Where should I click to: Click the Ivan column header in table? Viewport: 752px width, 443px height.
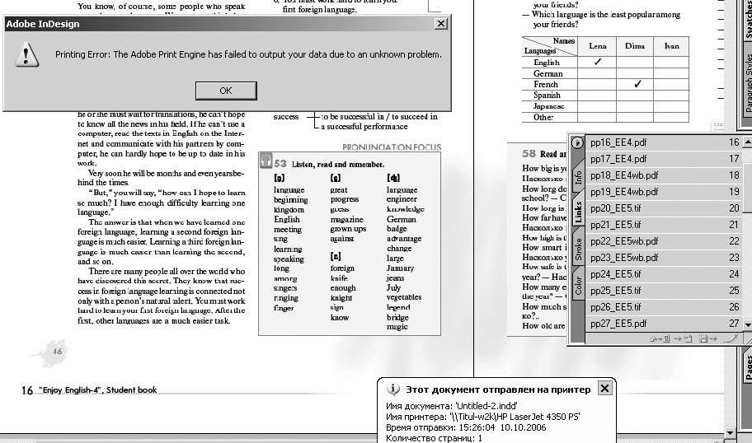[x=671, y=46]
